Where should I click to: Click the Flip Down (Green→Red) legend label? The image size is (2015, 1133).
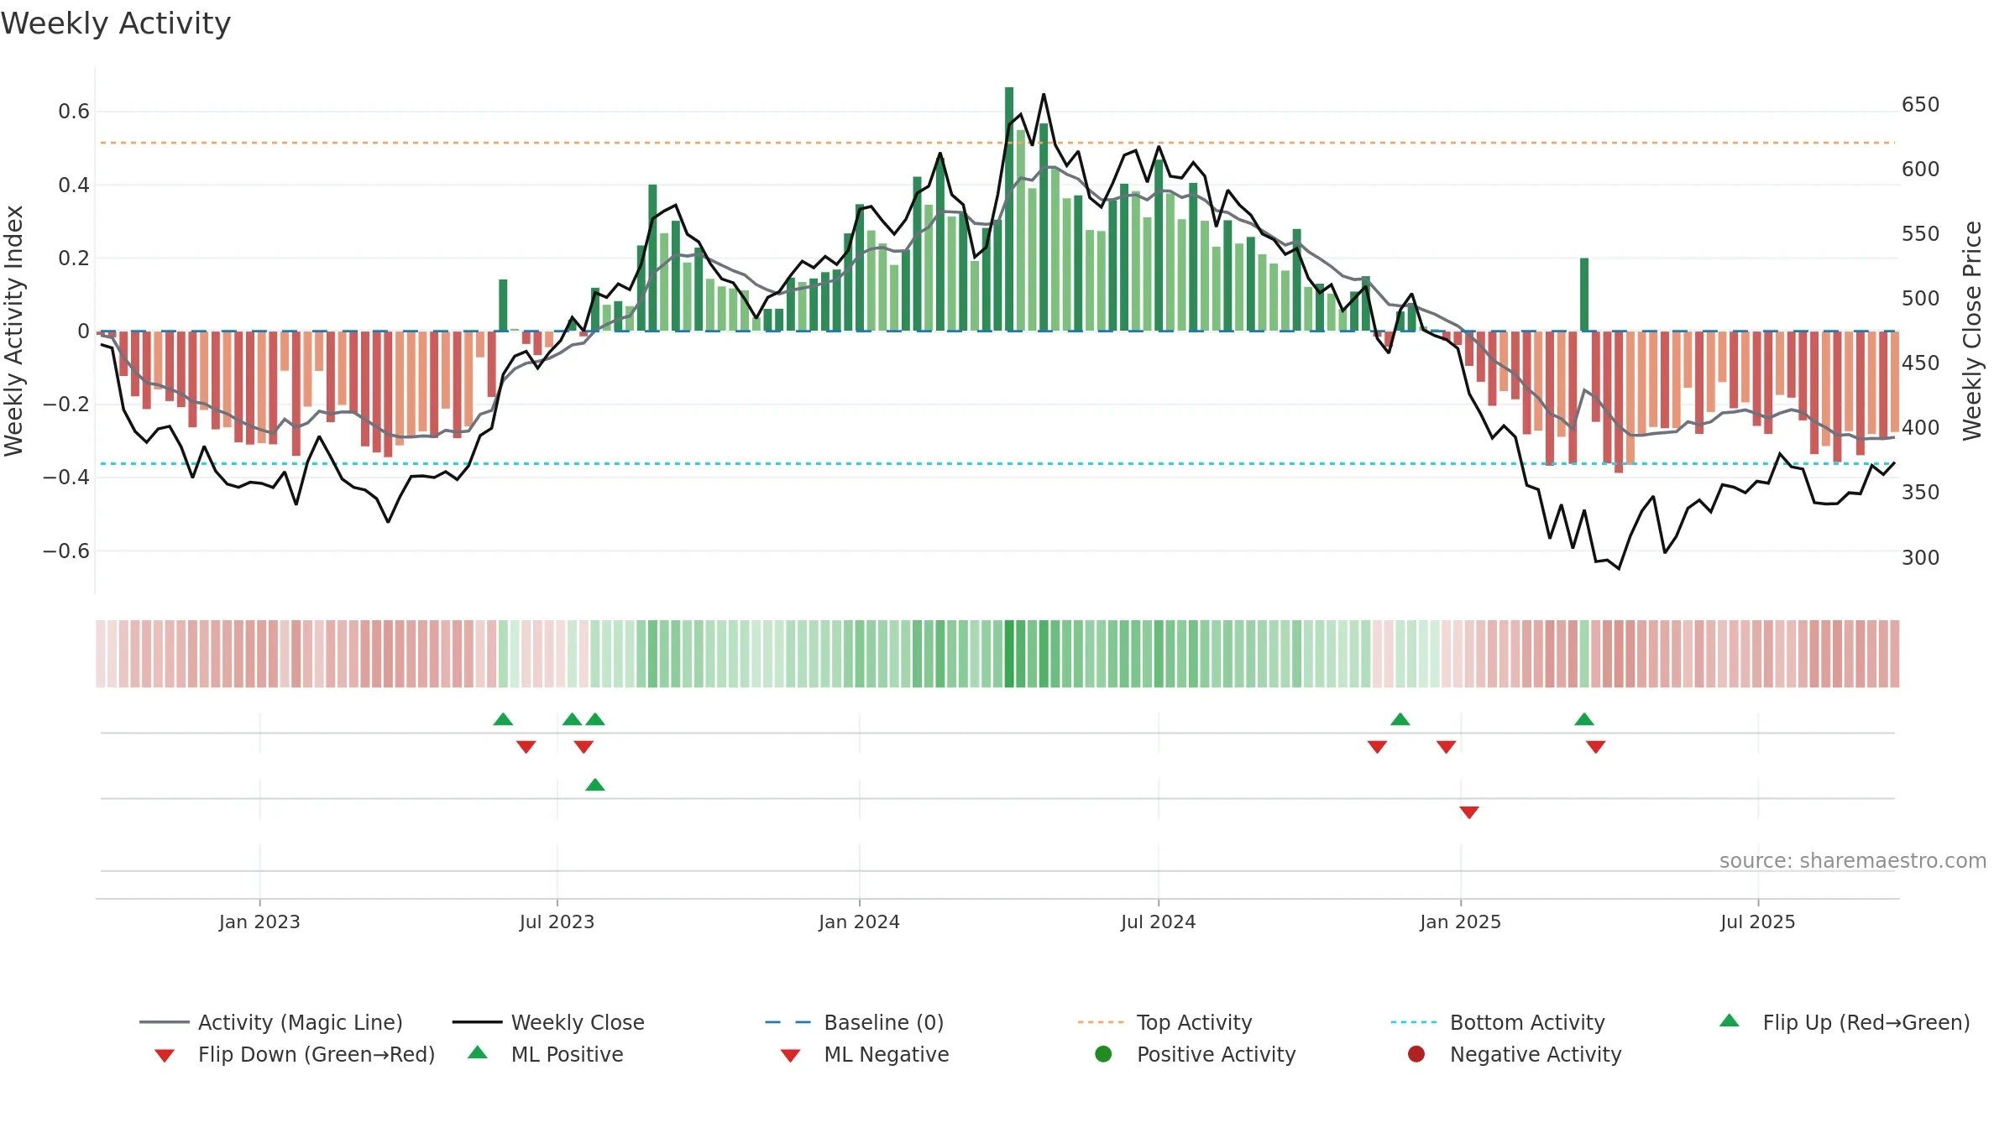pos(317,1054)
